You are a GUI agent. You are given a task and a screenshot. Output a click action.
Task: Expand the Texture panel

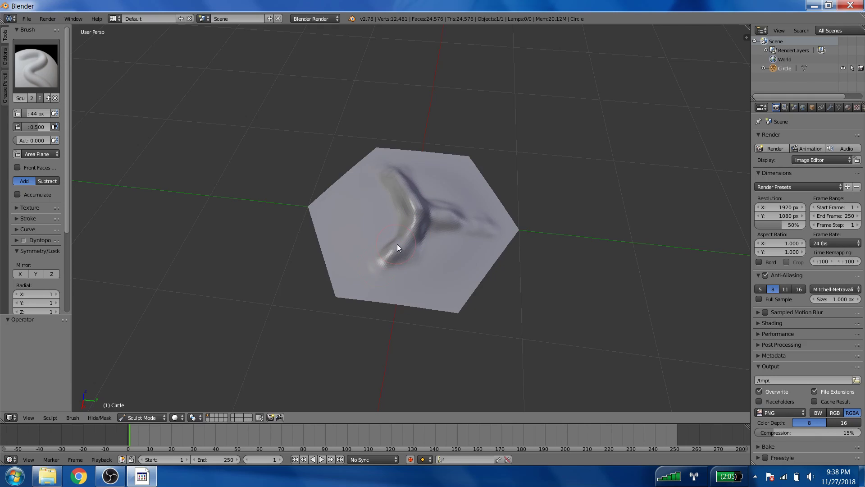pyautogui.click(x=30, y=207)
